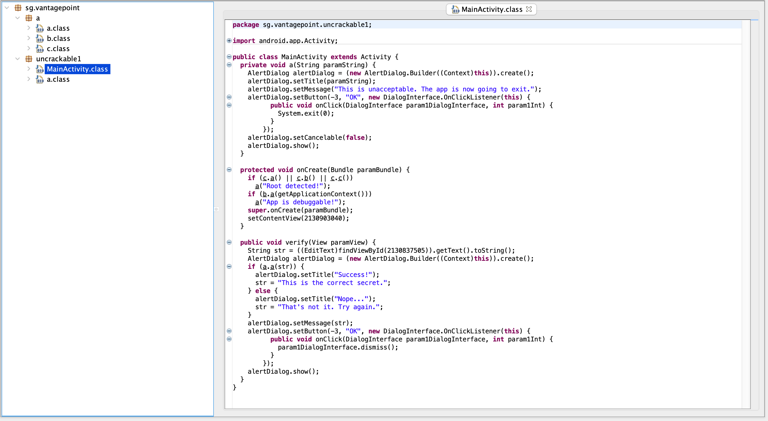Select MainActivity.class in the tree
Image resolution: width=768 pixels, height=421 pixels.
[x=78, y=69]
